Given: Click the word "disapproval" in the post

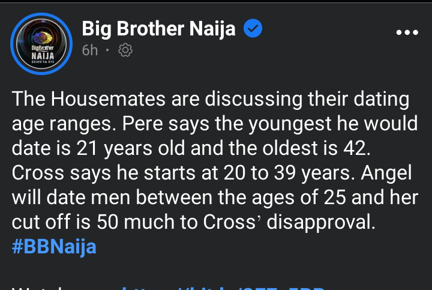Looking at the screenshot, I should [320, 222].
